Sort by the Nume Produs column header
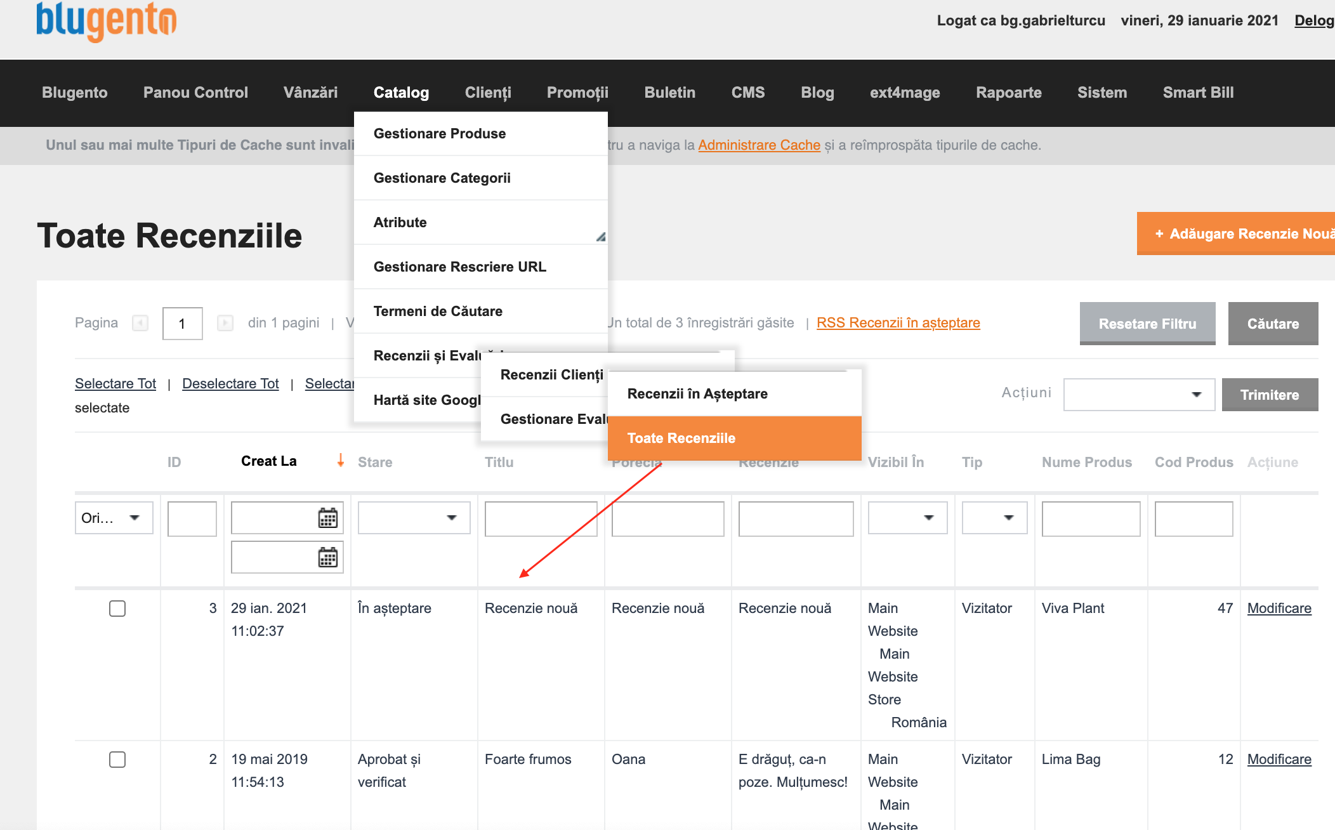 click(1087, 462)
